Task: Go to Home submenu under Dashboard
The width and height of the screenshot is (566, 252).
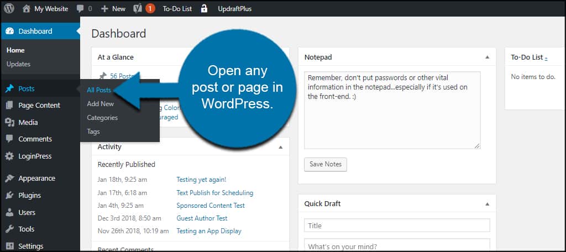Action: pos(15,50)
